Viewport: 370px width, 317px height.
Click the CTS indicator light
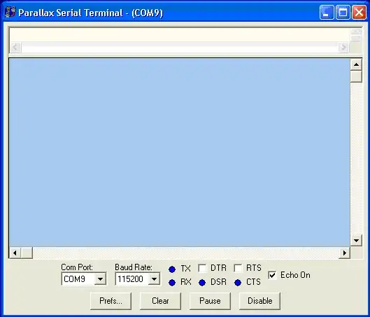(x=238, y=282)
